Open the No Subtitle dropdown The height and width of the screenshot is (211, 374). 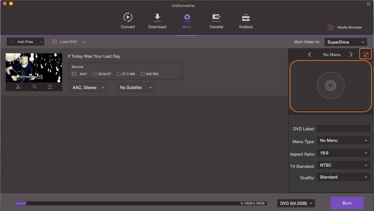pos(136,87)
